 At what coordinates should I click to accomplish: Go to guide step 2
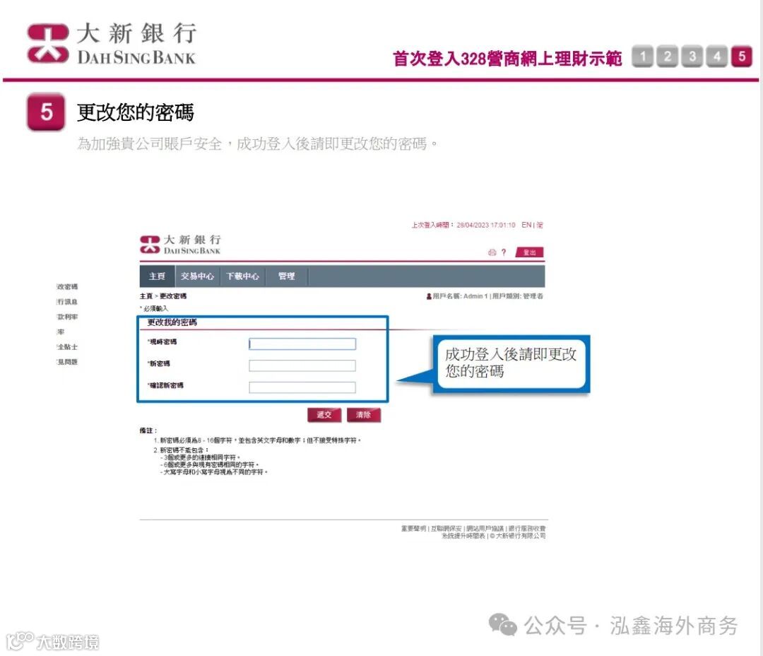(668, 57)
